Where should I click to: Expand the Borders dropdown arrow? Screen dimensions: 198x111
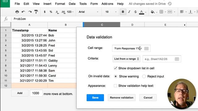165,12
